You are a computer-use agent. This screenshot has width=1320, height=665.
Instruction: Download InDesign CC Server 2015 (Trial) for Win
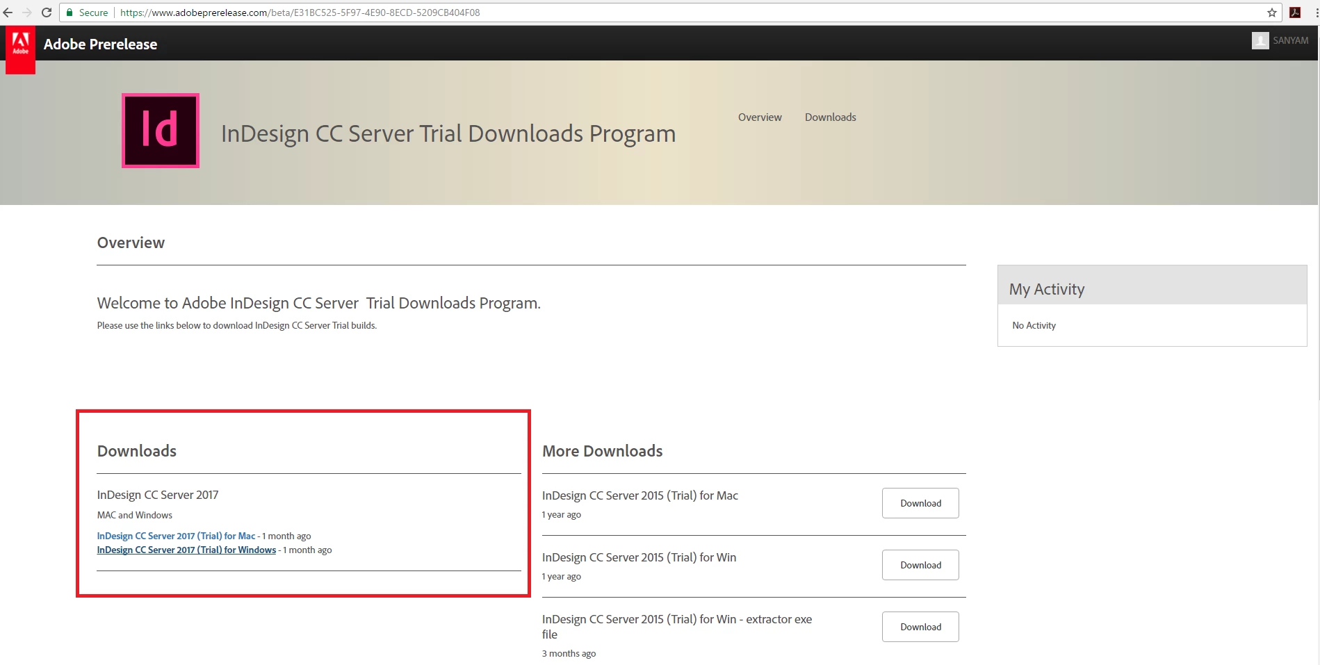920,565
